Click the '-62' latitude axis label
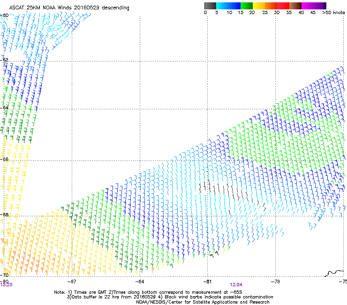Image resolution: width=347 pixels, height=305 pixels. (x=4, y=60)
